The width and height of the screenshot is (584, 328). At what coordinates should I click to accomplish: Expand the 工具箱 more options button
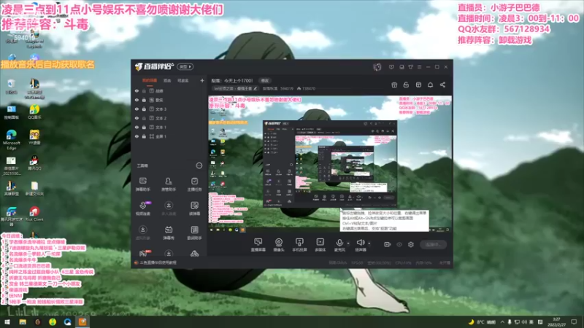pos(199,165)
